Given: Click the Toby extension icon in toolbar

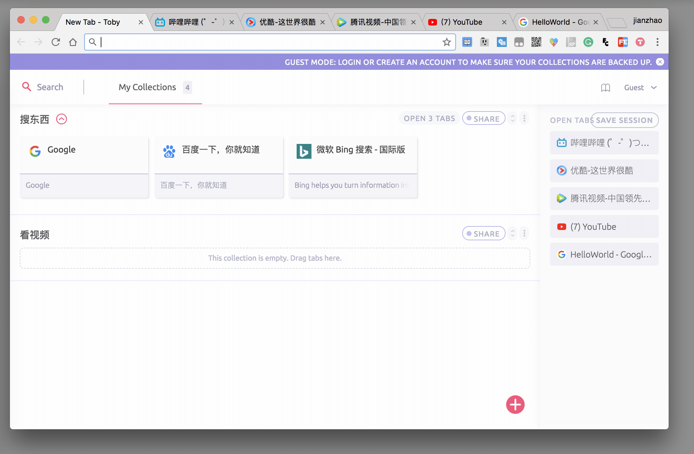Looking at the screenshot, I should click(x=640, y=42).
